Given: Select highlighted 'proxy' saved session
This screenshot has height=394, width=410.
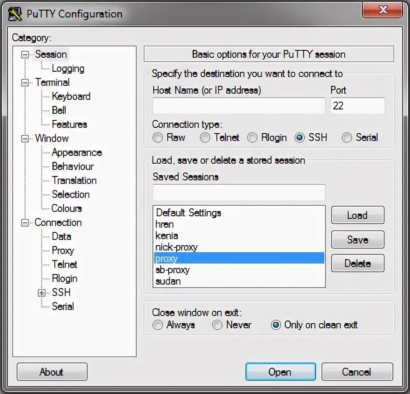Looking at the screenshot, I should pyautogui.click(x=239, y=258).
